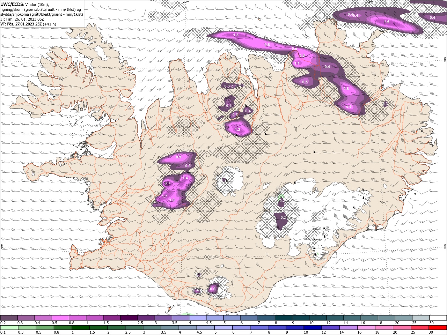The height and width of the screenshot is (335, 447).
Task: Click the '12' label on the lower scale
Action: click(324, 332)
